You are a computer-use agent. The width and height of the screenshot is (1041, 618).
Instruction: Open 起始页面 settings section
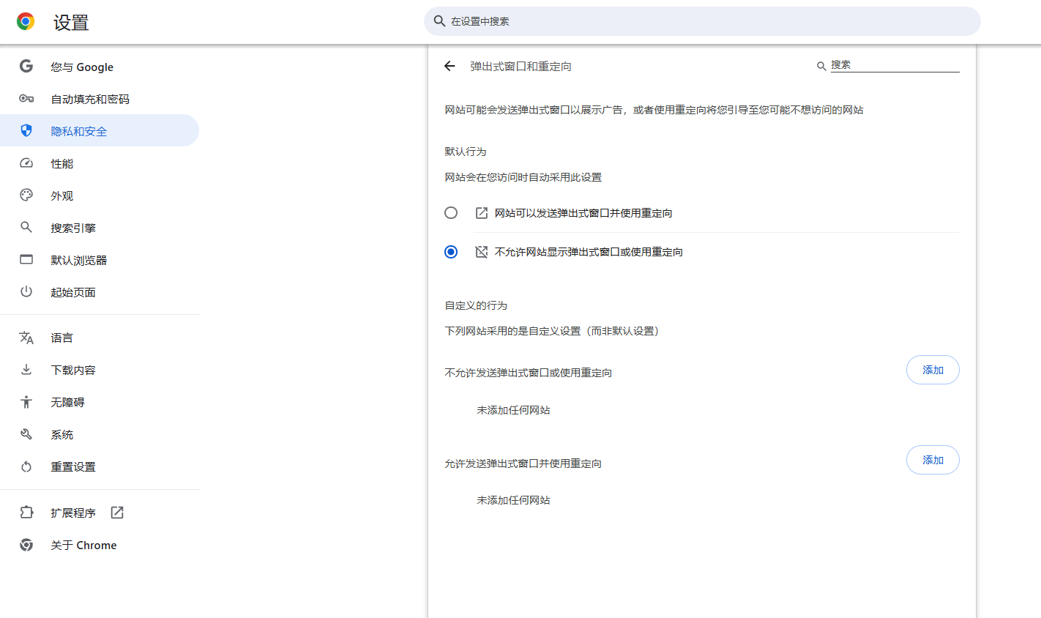point(100,292)
